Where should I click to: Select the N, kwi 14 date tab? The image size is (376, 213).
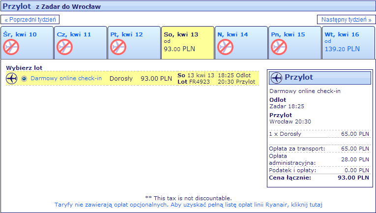click(241, 43)
